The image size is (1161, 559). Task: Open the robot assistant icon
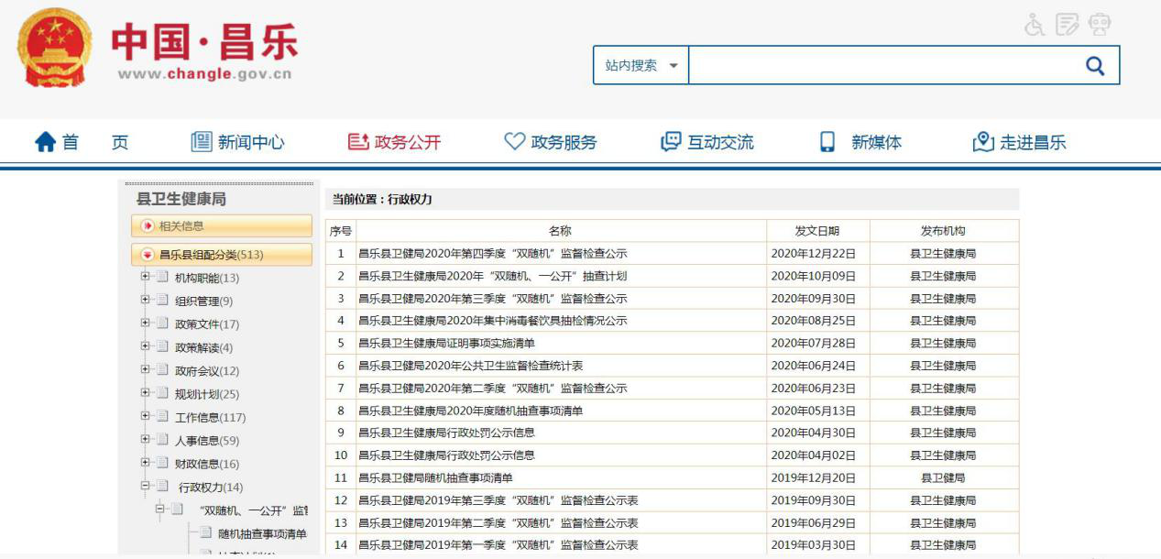click(1100, 25)
